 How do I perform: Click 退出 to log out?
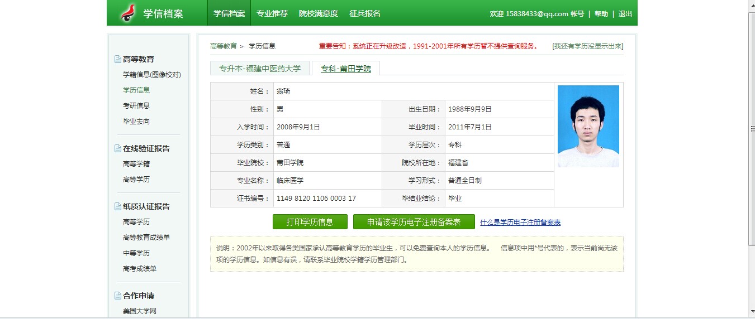coord(625,14)
